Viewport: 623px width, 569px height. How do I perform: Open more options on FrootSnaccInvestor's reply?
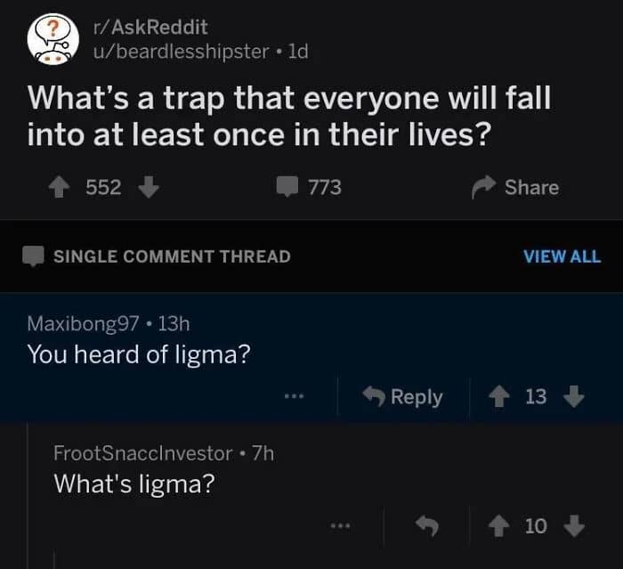point(340,526)
